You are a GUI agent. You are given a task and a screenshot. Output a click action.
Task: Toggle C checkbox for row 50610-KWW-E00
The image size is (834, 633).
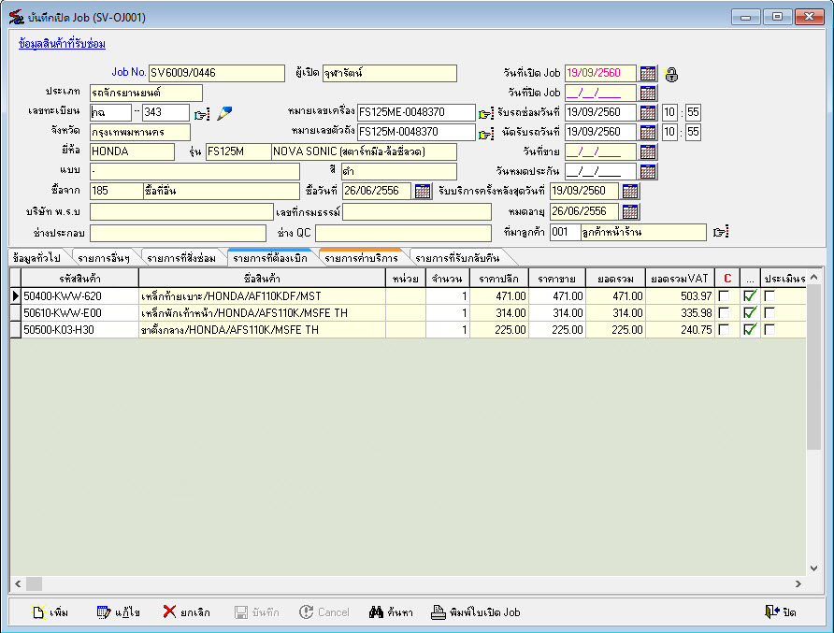pos(724,313)
